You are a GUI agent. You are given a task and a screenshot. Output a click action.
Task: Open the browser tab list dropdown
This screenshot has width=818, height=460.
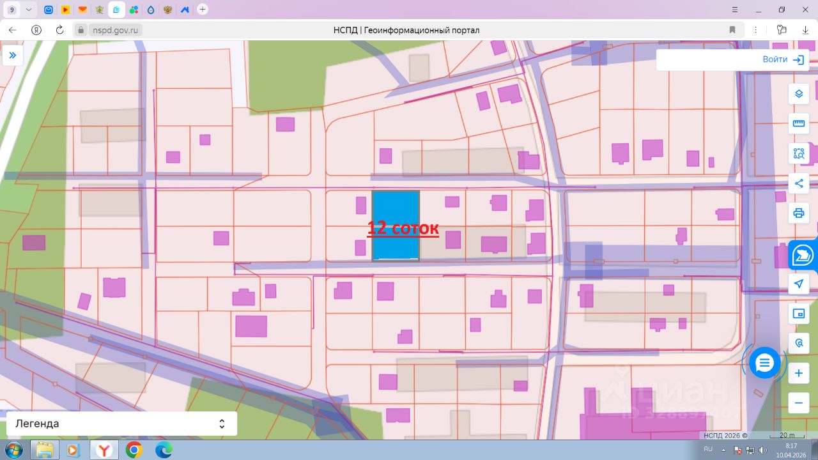point(29,10)
